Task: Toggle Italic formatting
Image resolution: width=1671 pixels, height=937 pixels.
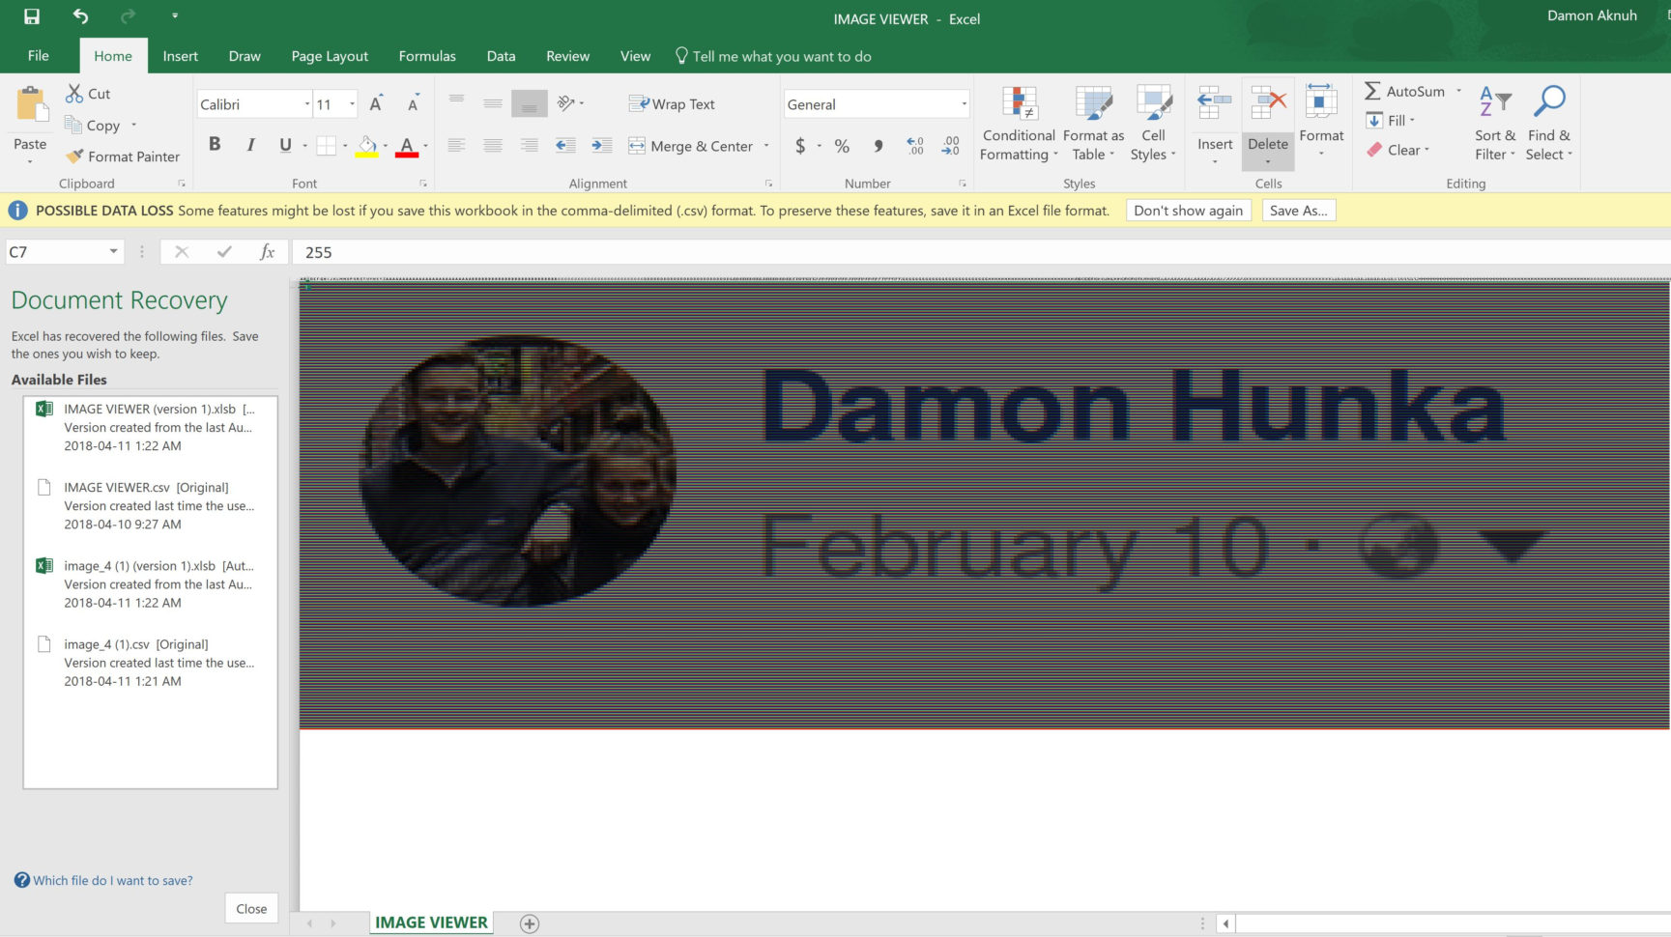Action: pos(250,144)
